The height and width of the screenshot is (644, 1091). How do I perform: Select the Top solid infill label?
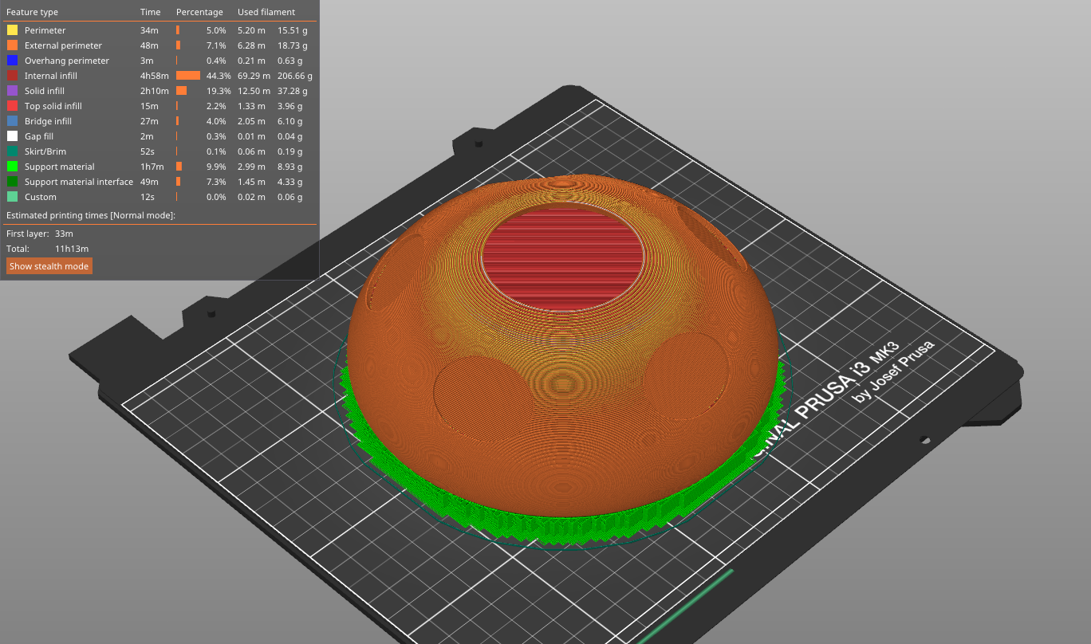click(x=53, y=106)
